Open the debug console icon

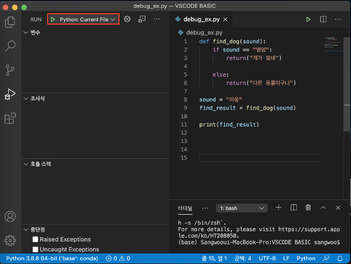(142, 19)
